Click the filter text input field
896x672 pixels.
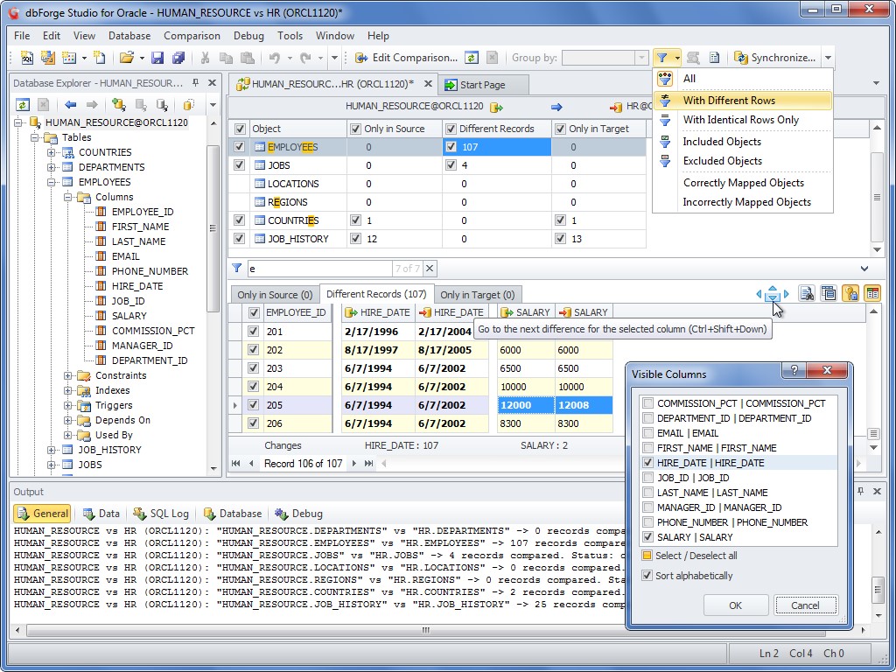[x=318, y=268]
